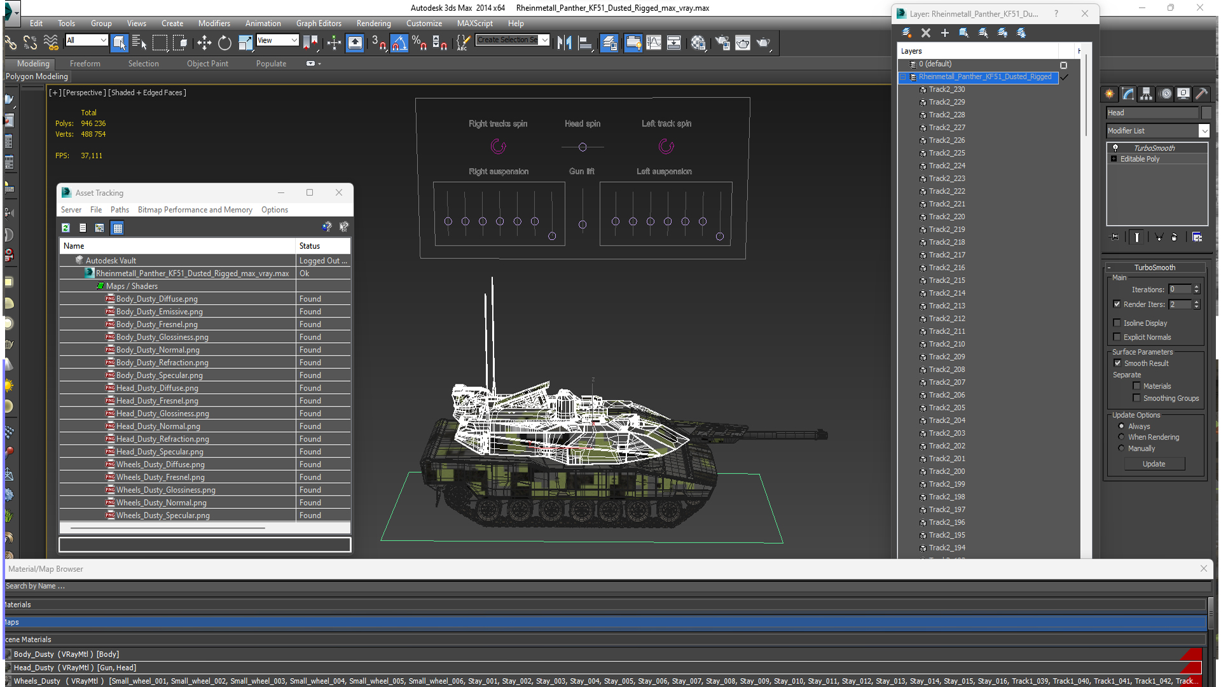The width and height of the screenshot is (1221, 687).
Task: Click the TurboSmooth Update button
Action: pos(1154,464)
